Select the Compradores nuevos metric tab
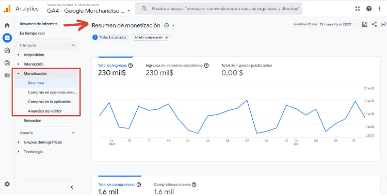Viewport: 387px width, 196px height. pyautogui.click(x=175, y=189)
